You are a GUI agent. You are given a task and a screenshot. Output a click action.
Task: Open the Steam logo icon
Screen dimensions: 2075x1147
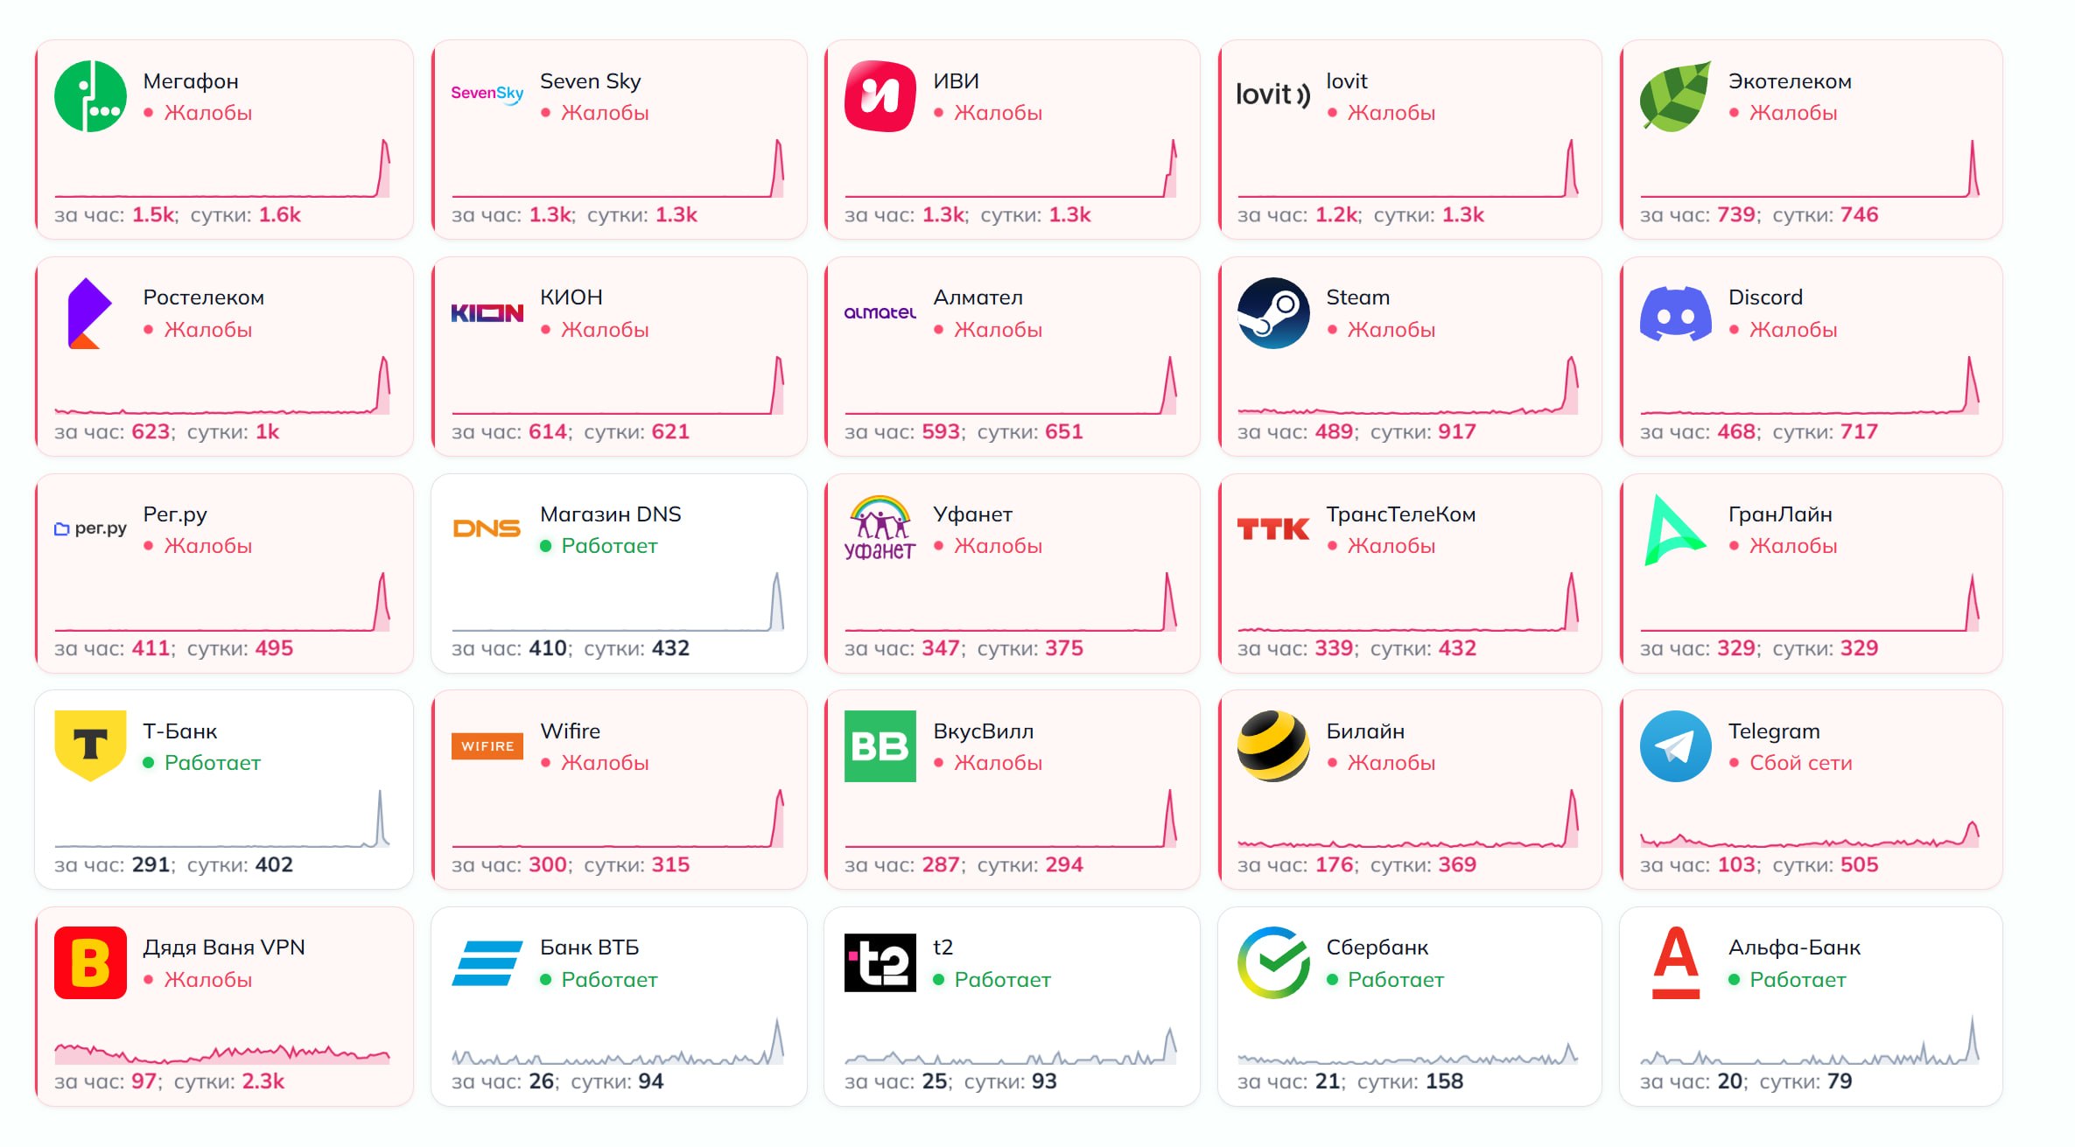(1273, 313)
